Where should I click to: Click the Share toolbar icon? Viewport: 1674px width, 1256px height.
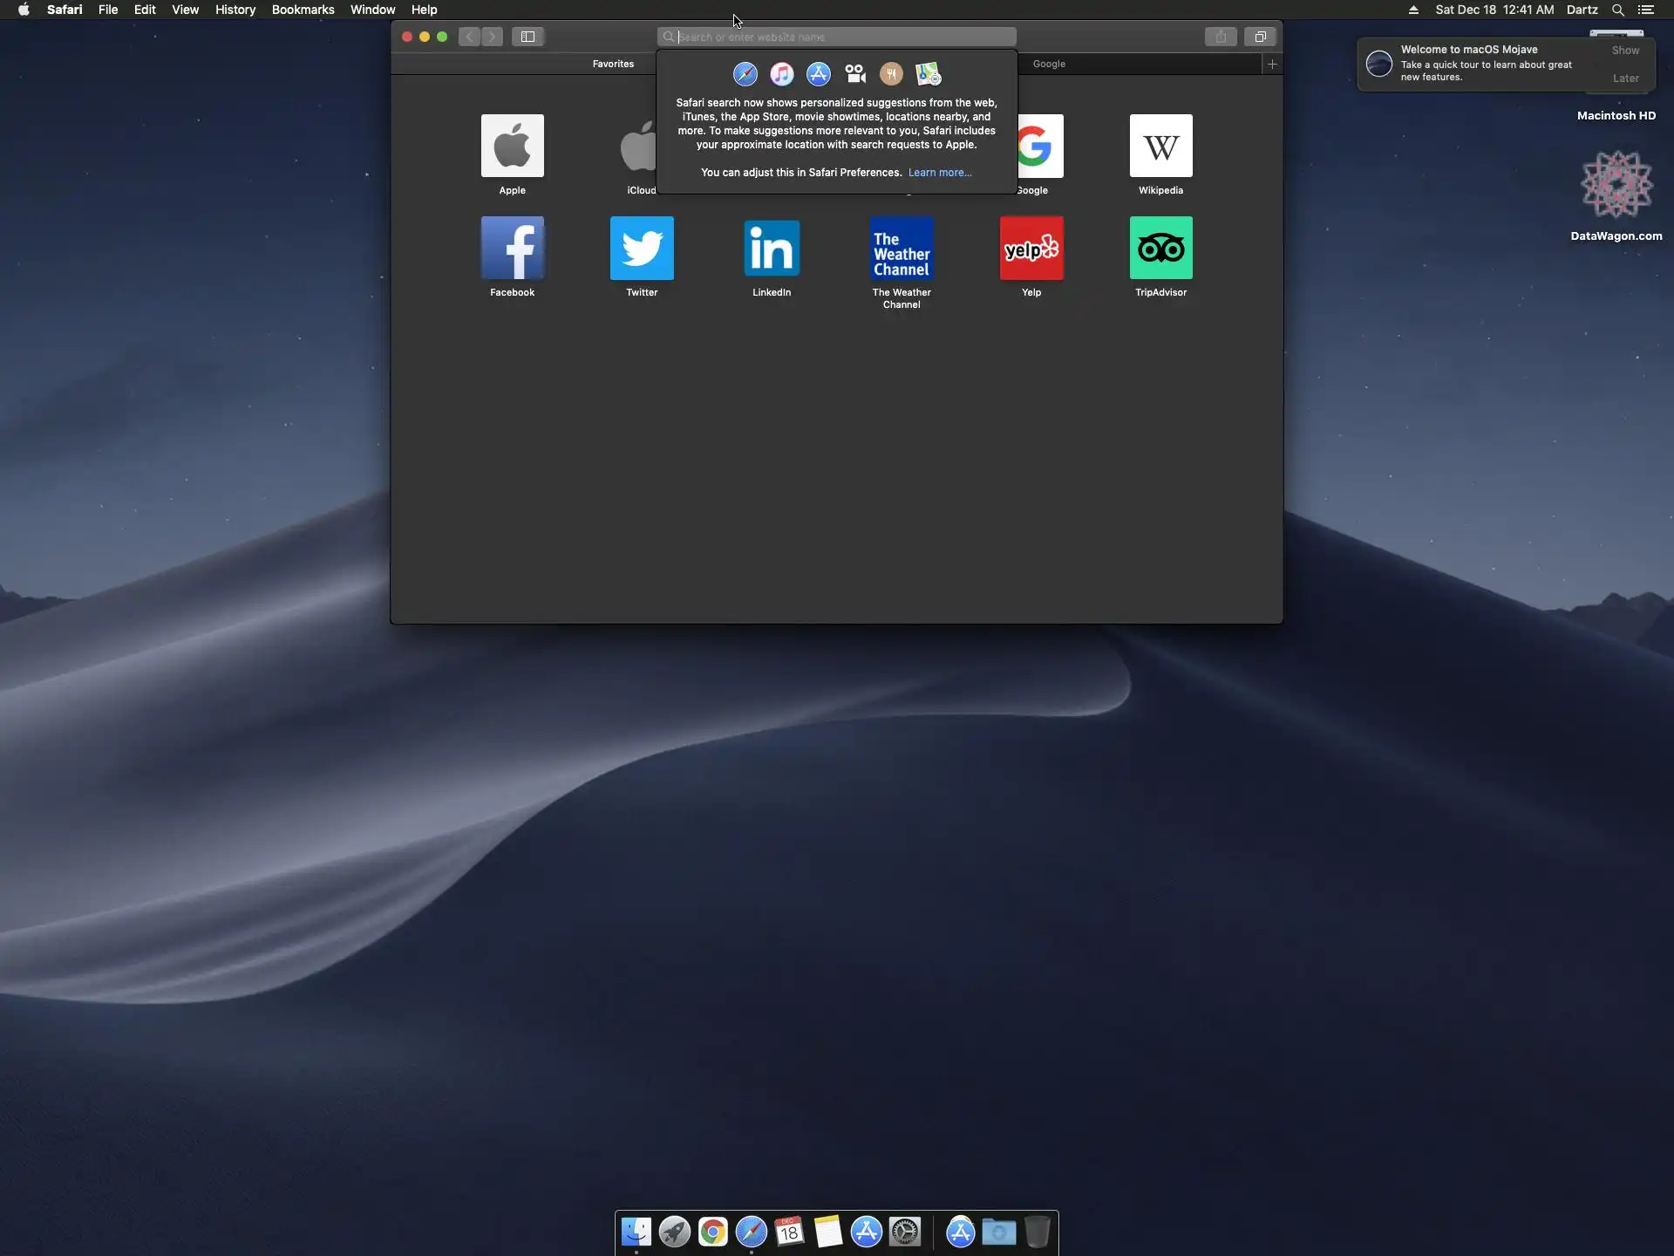coord(1221,37)
